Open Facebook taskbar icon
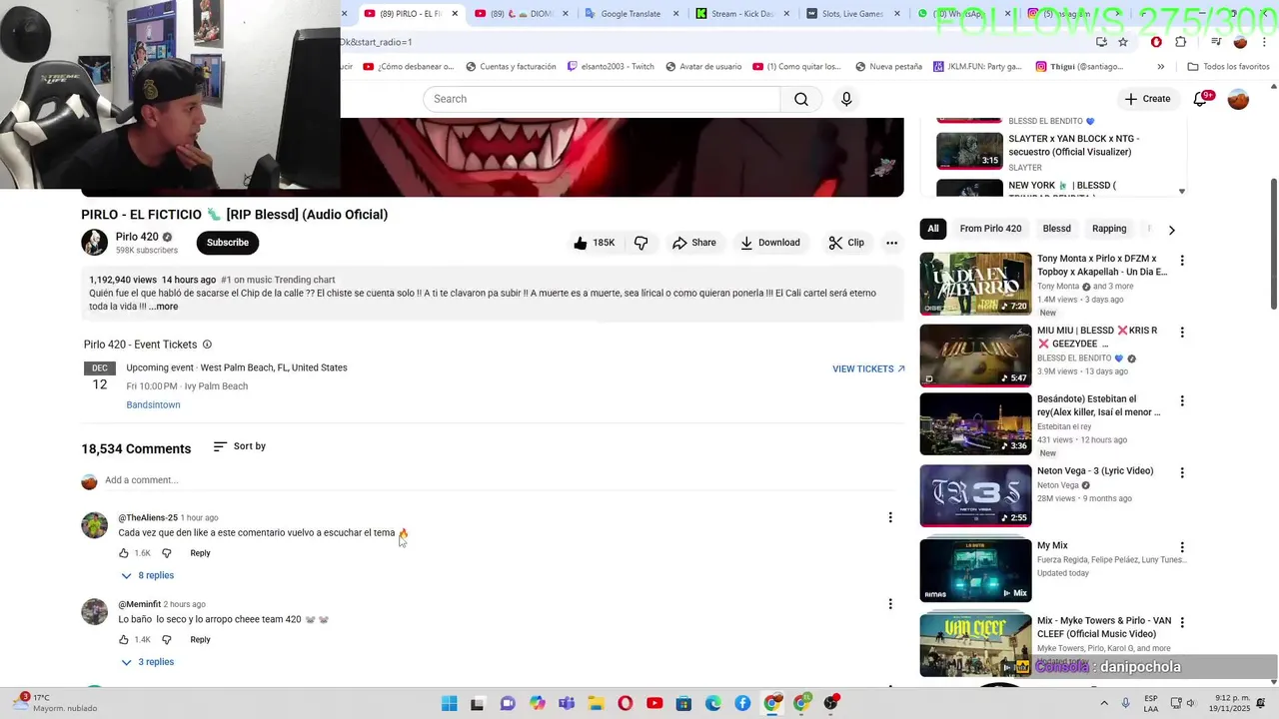 742,704
